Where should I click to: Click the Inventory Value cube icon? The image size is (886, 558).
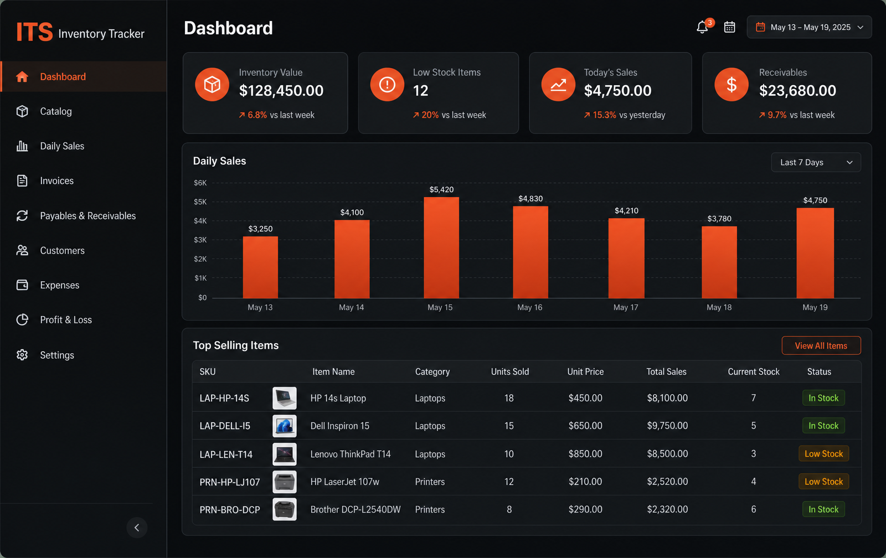212,85
